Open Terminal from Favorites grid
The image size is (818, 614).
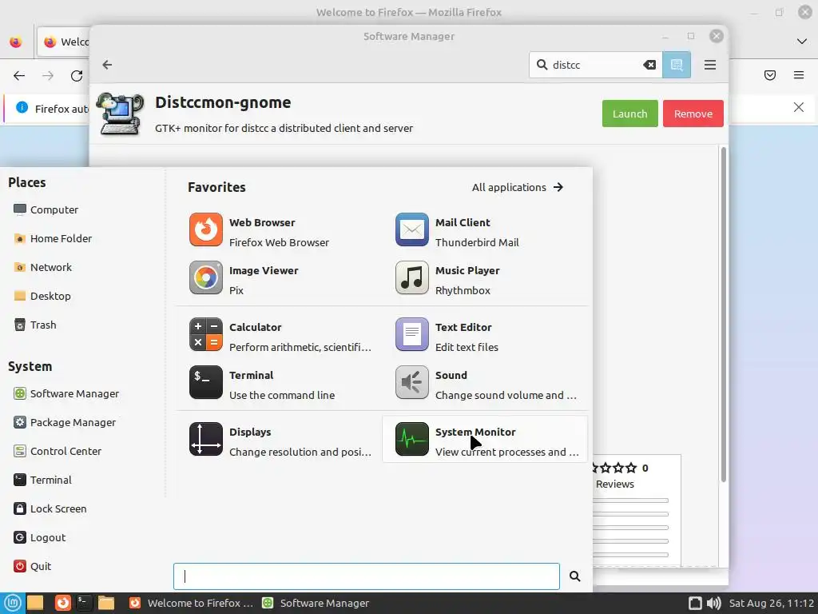[280, 385]
